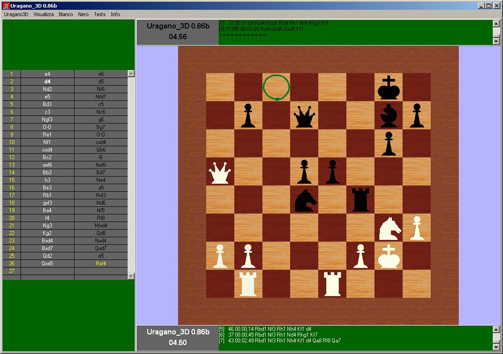This screenshot has height=354, width=503.
Task: Select white move Ngf3 in row 7
Action: tap(47, 119)
